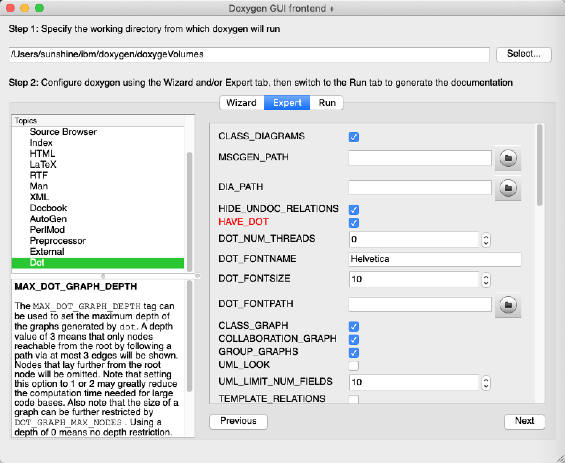Focus the MSCGEN_PATH text field
565x463 pixels.
click(420, 158)
